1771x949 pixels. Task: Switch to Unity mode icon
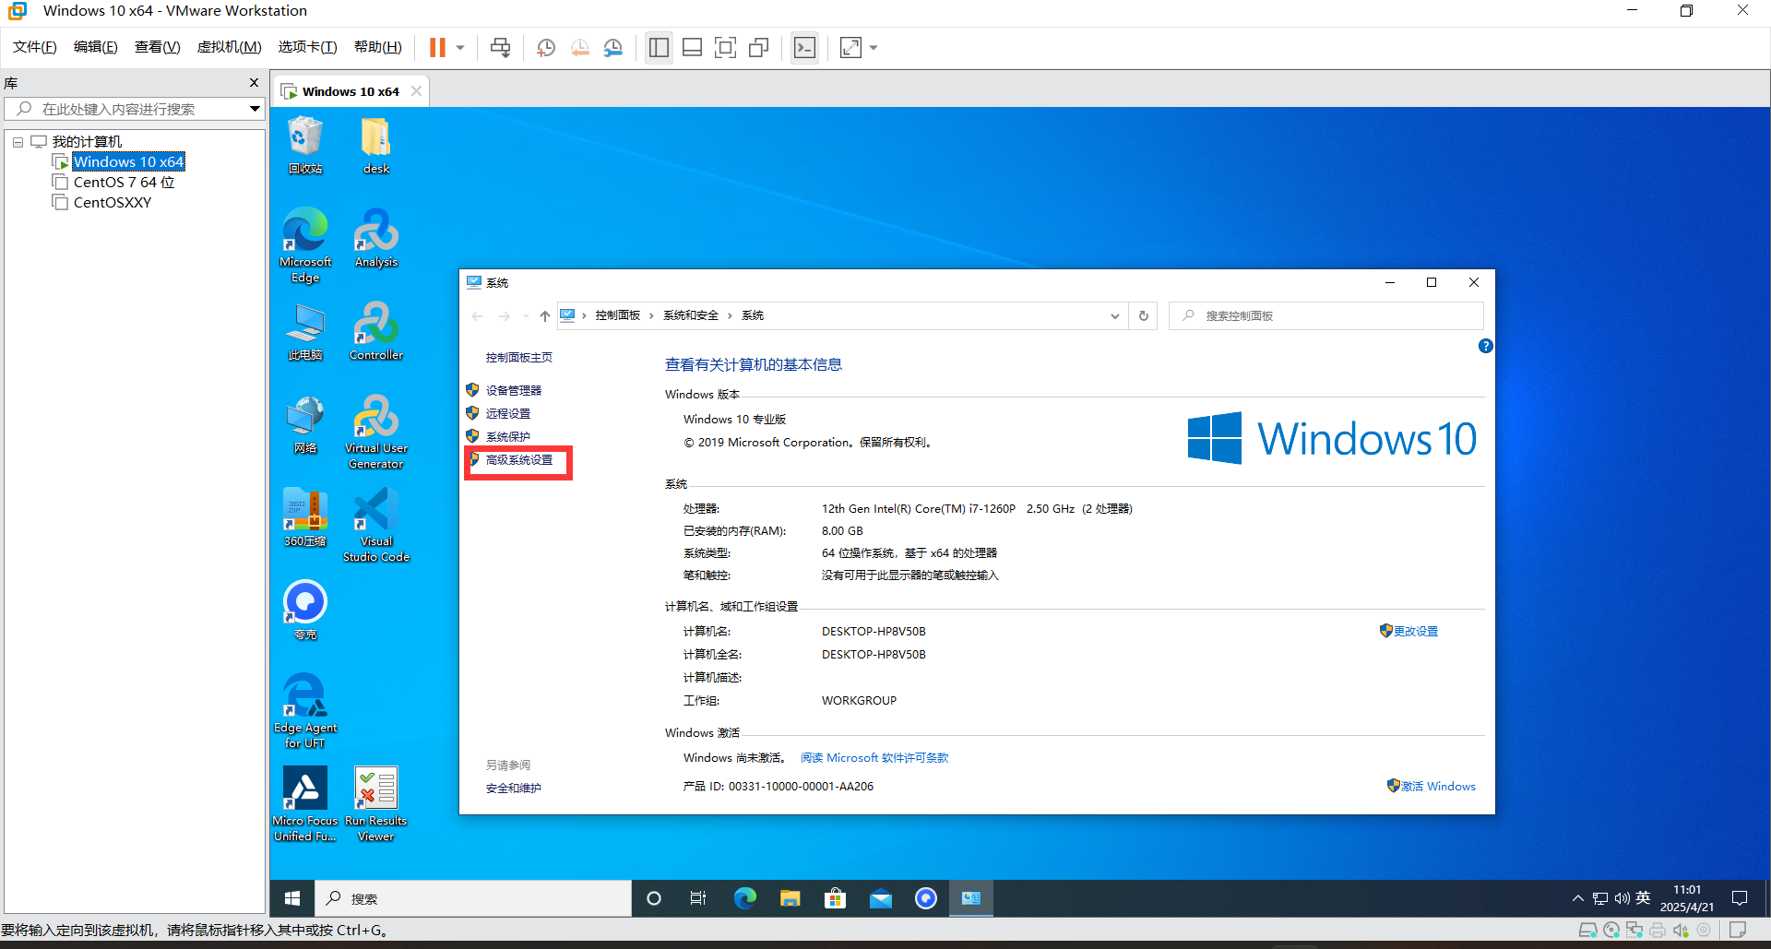(x=758, y=47)
